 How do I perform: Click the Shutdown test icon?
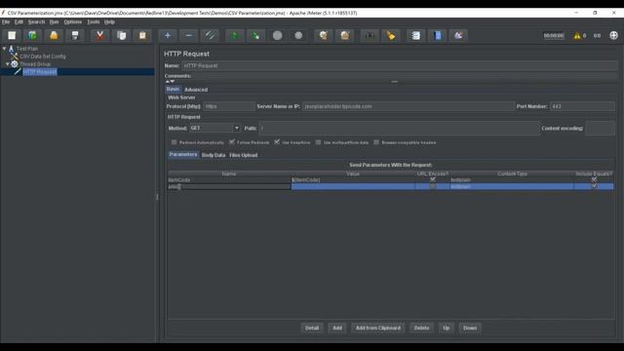[298, 35]
